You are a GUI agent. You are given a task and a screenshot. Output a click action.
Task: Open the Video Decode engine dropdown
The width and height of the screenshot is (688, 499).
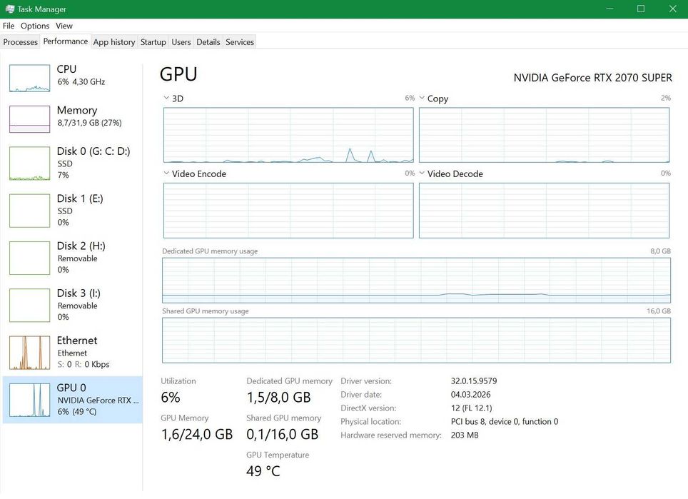(422, 173)
